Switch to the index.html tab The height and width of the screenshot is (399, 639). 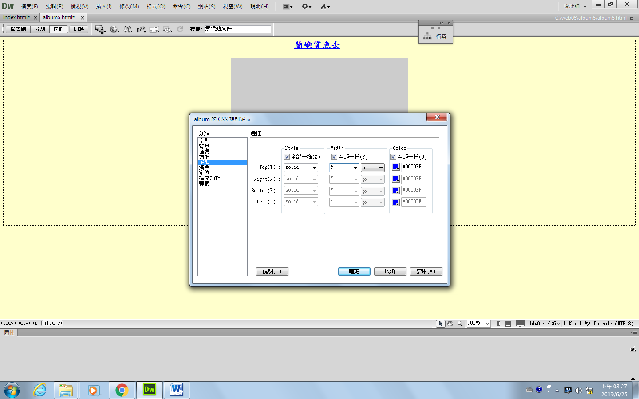pos(16,17)
